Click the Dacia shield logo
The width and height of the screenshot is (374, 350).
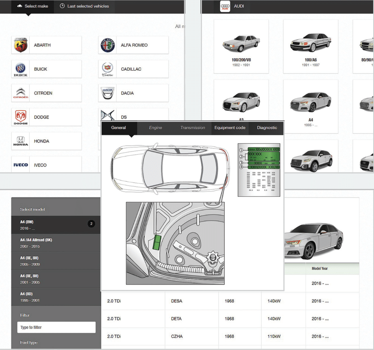point(108,93)
